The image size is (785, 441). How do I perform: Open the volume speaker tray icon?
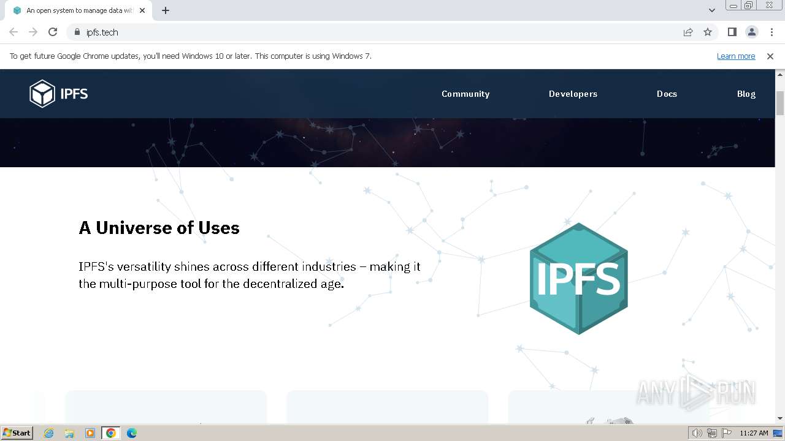pyautogui.click(x=697, y=433)
